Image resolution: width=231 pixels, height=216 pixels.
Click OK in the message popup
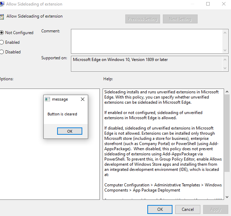(x=70, y=131)
